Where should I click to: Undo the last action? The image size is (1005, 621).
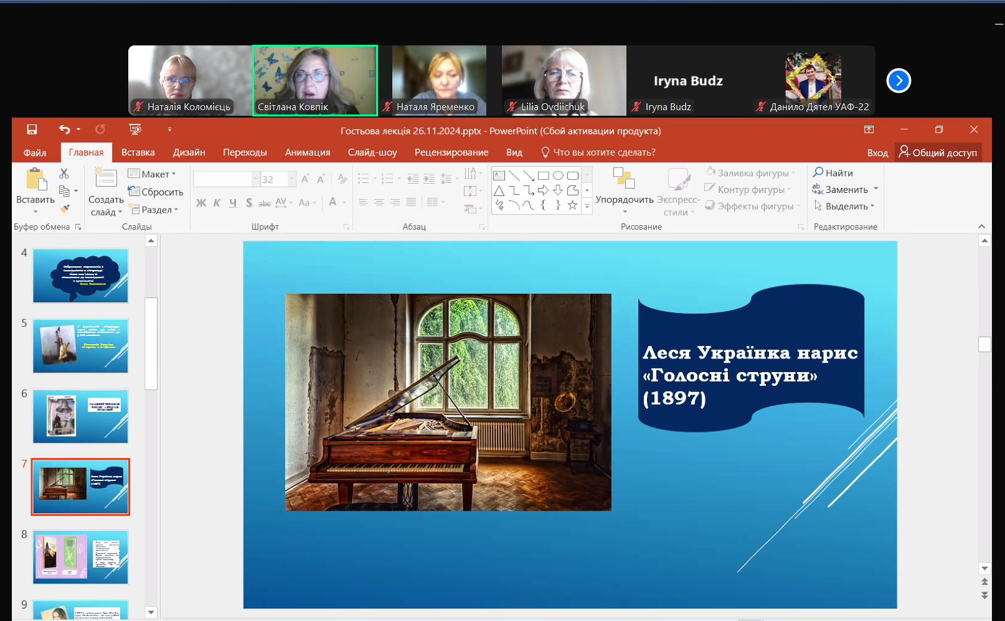65,129
